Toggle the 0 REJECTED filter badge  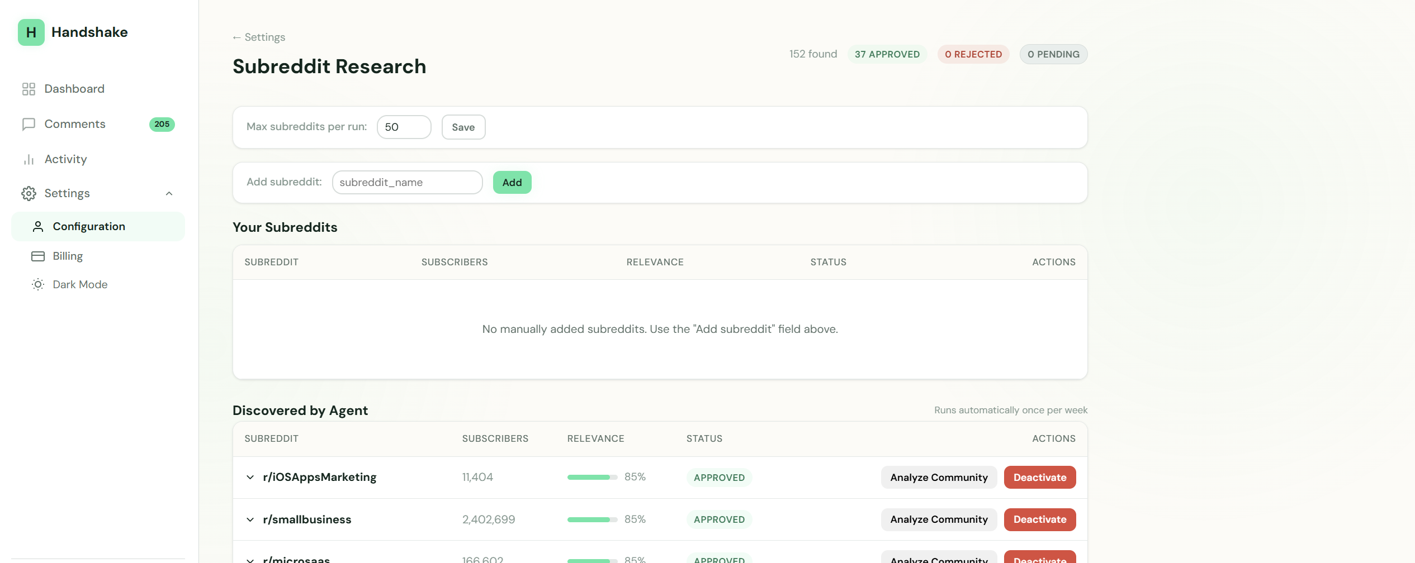[973, 54]
